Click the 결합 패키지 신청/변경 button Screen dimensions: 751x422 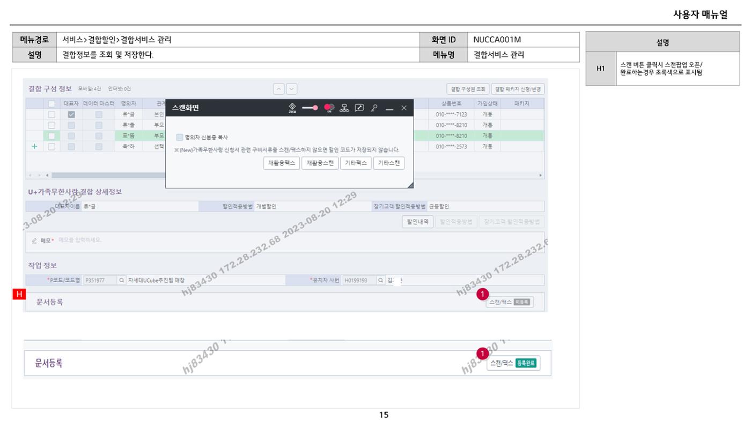pyautogui.click(x=519, y=89)
